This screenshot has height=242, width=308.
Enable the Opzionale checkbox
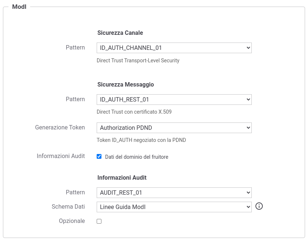(x=99, y=221)
